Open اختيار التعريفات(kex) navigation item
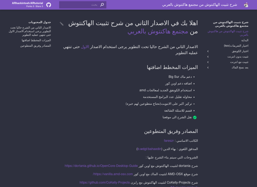Viewport: 257px width, 187px height. coord(236,45)
